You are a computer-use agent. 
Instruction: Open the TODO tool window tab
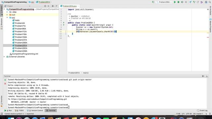click(19, 110)
